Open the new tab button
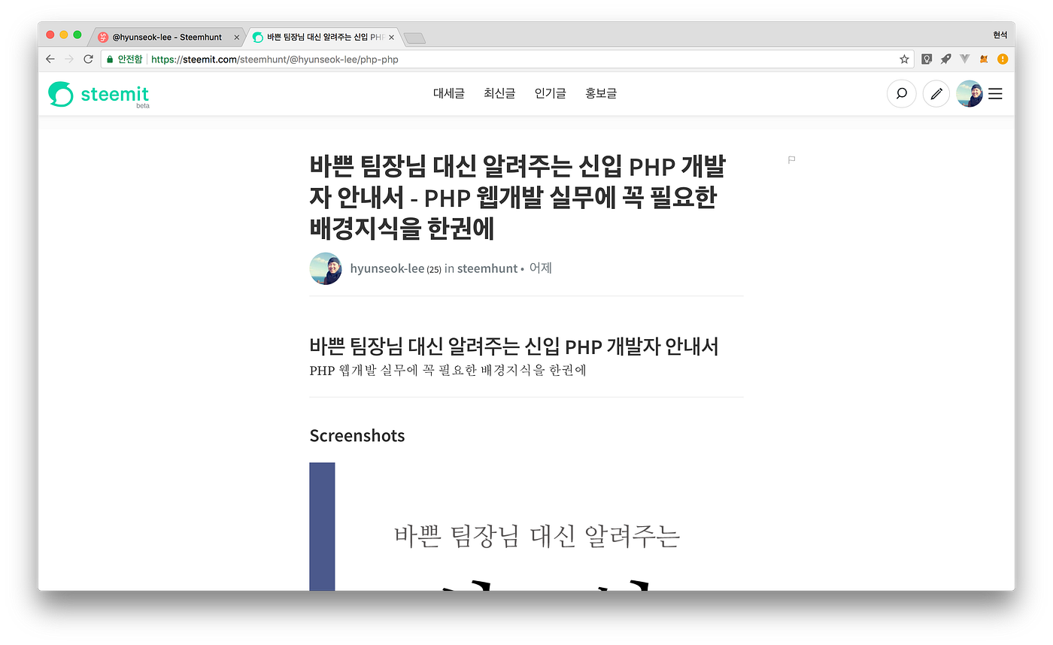The height and width of the screenshot is (645, 1053). [x=414, y=38]
